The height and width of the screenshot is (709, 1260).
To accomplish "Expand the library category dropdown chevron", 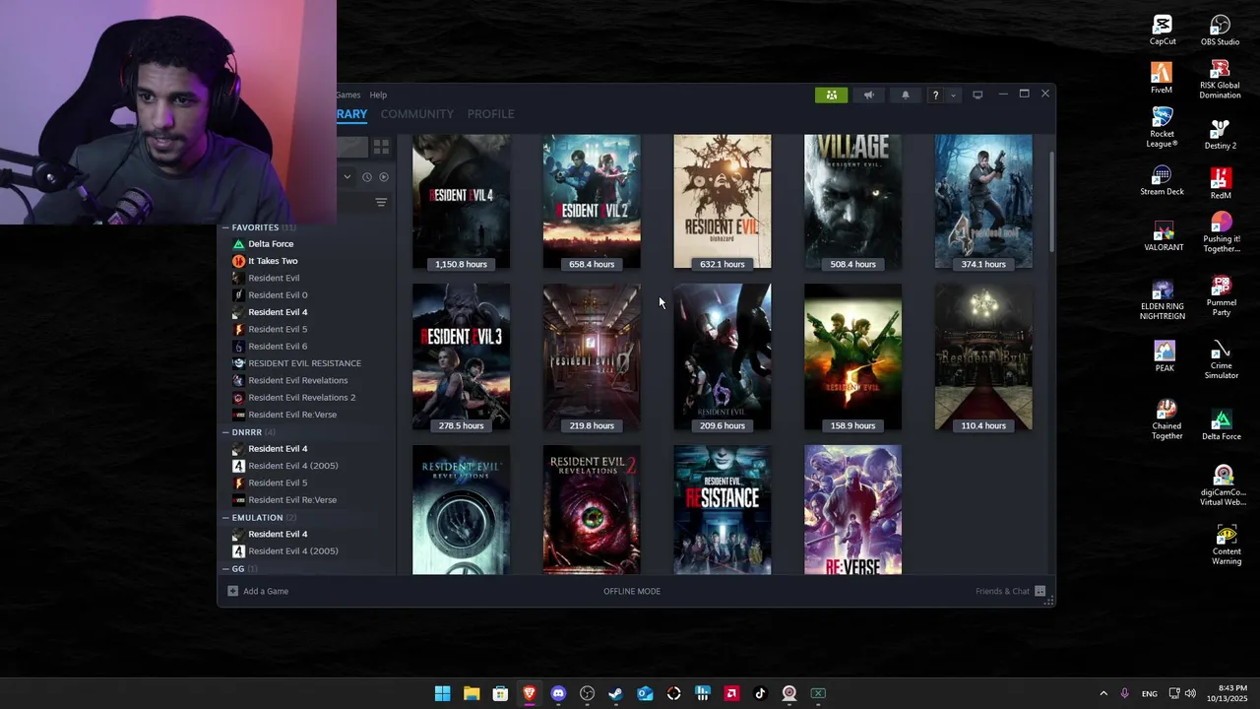I will coord(346,177).
